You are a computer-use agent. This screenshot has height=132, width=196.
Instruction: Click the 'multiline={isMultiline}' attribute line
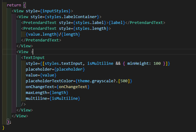[x=53, y=99]
